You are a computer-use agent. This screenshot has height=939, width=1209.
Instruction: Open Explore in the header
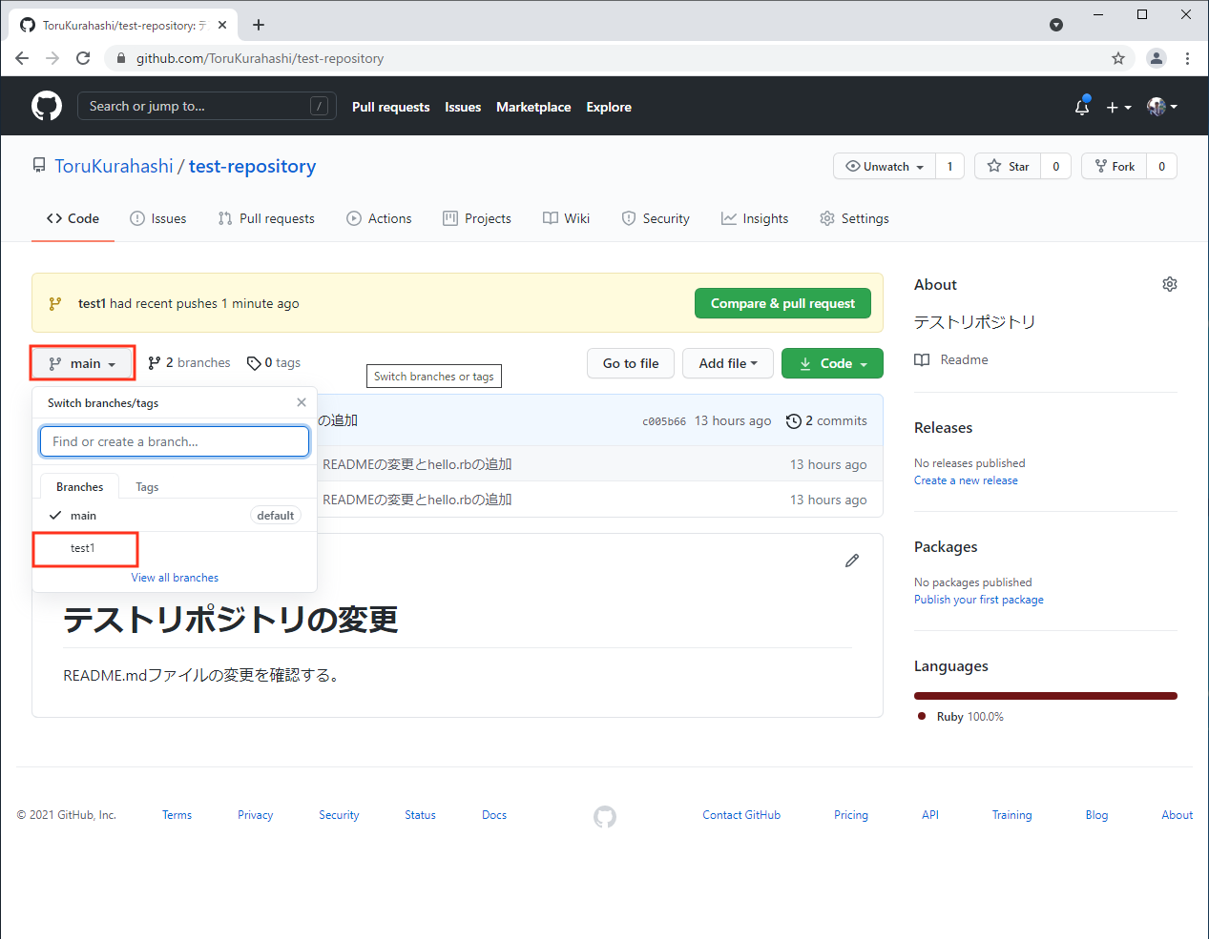609,107
